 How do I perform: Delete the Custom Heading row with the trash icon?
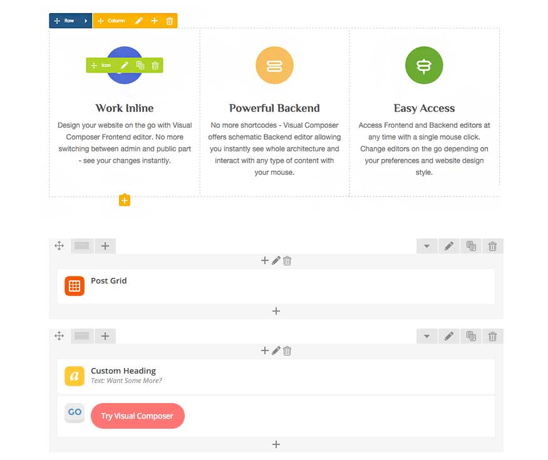492,336
